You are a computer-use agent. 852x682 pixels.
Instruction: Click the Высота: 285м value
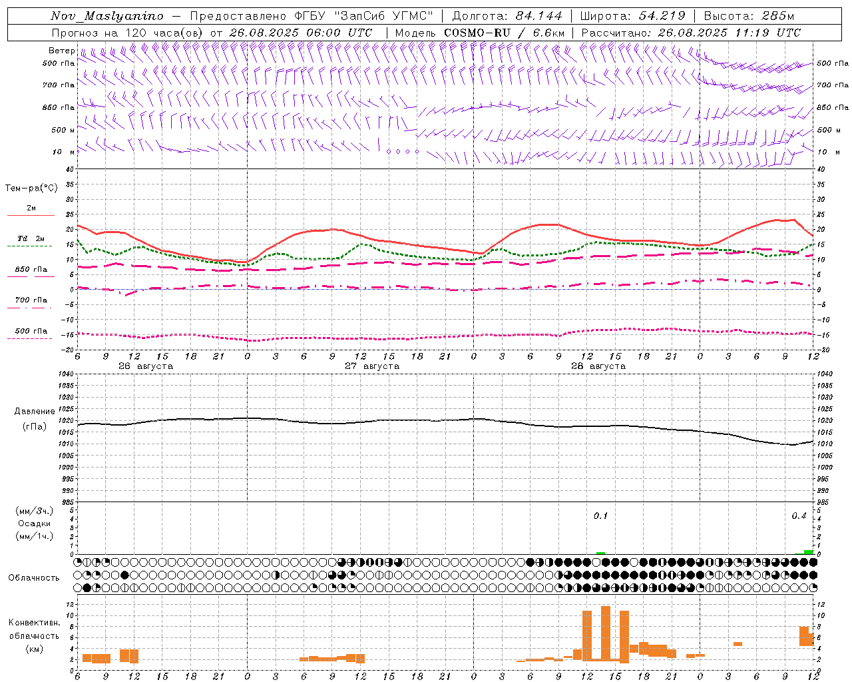click(749, 16)
